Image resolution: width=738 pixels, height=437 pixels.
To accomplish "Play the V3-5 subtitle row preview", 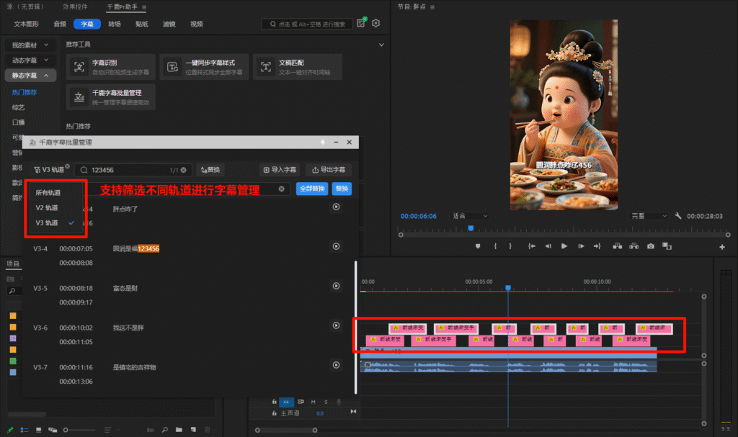I will 336,287.
